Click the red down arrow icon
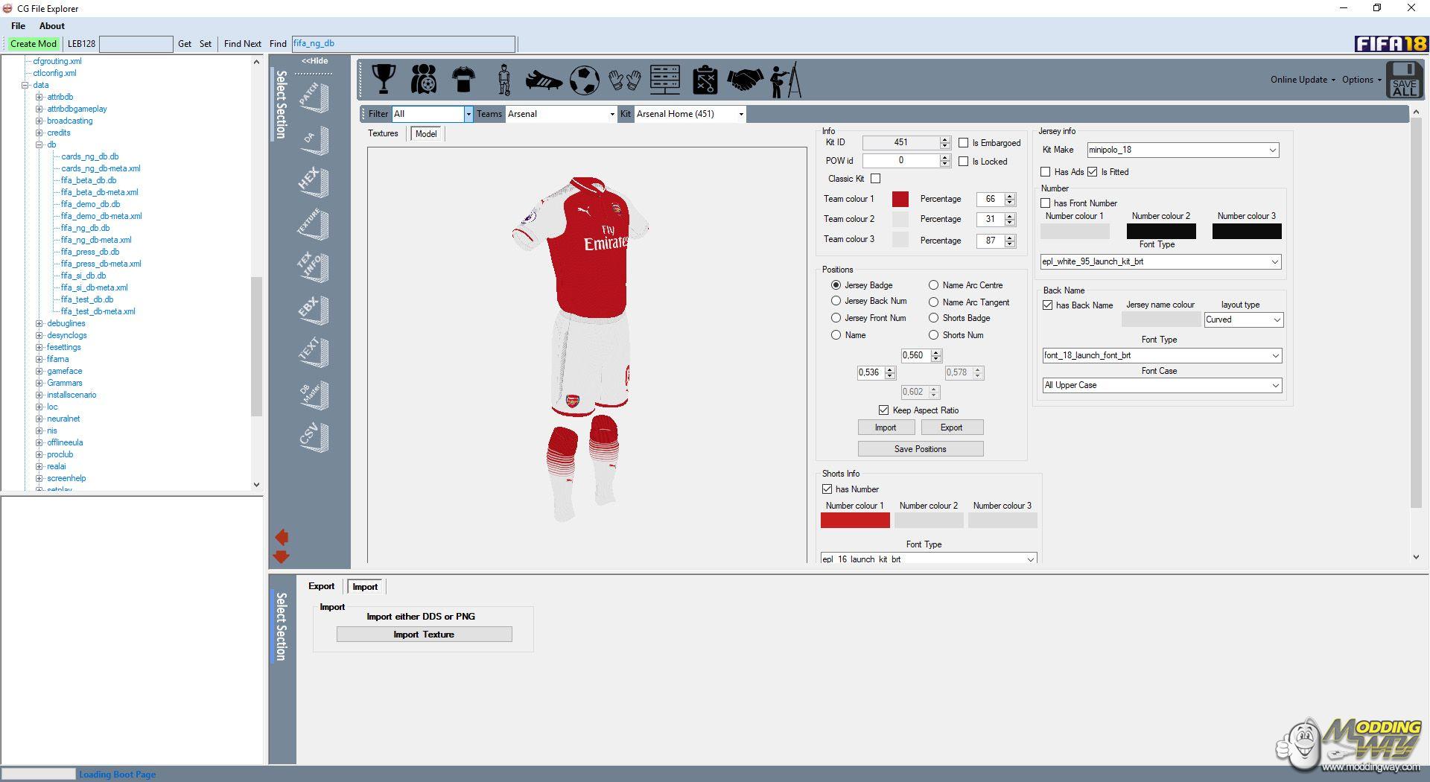Viewport: 1430px width, 782px height. pos(282,556)
